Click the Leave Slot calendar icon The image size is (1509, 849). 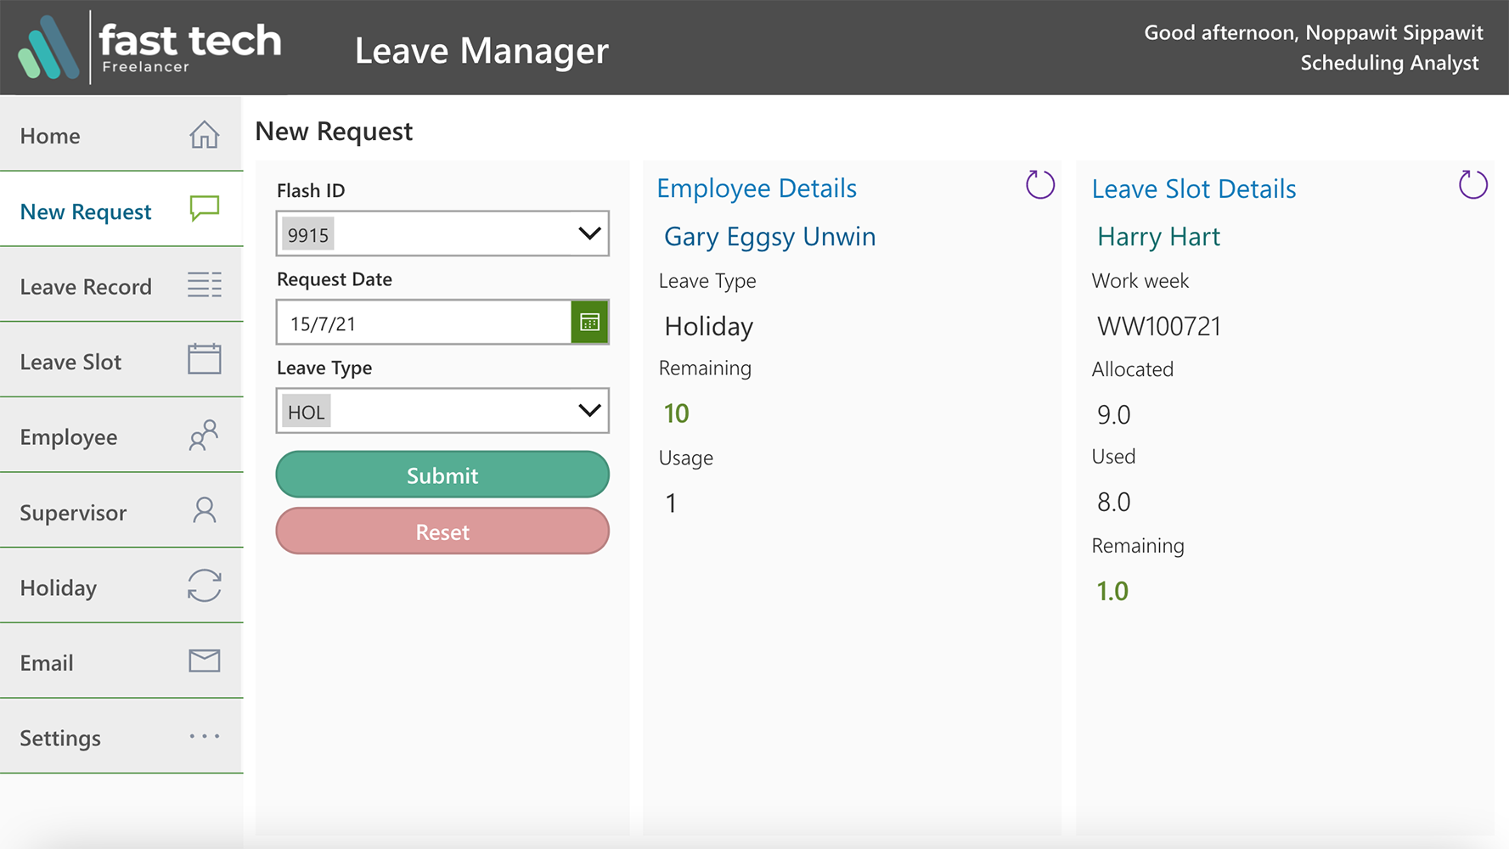[204, 359]
